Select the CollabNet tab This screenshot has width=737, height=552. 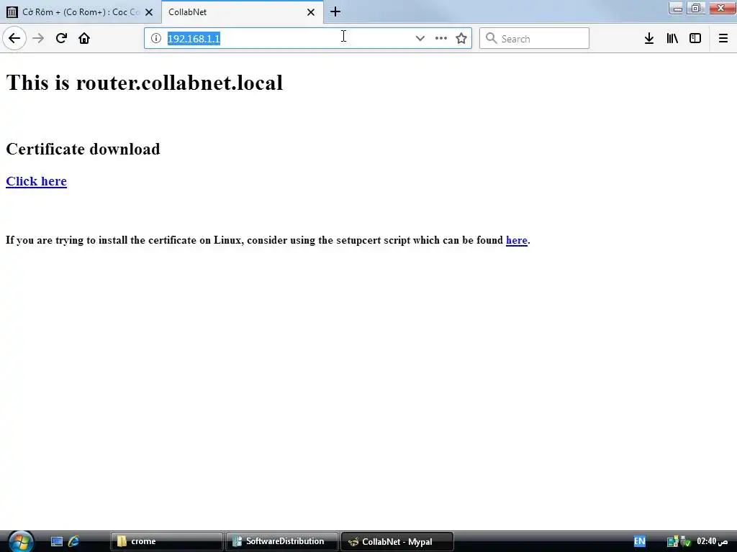click(243, 12)
